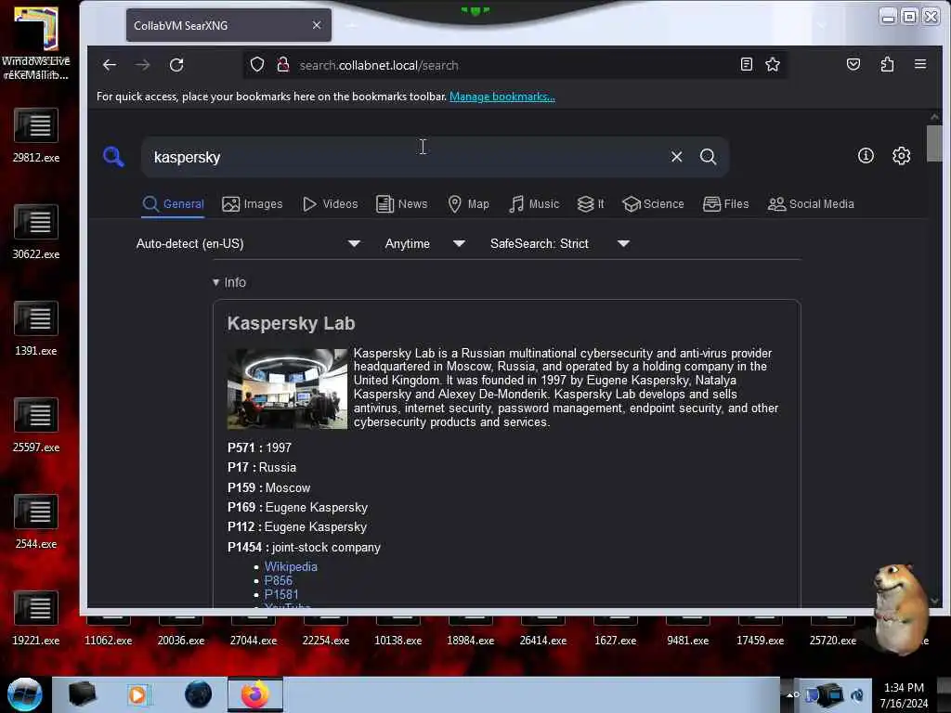Select 19221.exe on the desktop
The image size is (951, 713).
pyautogui.click(x=36, y=618)
